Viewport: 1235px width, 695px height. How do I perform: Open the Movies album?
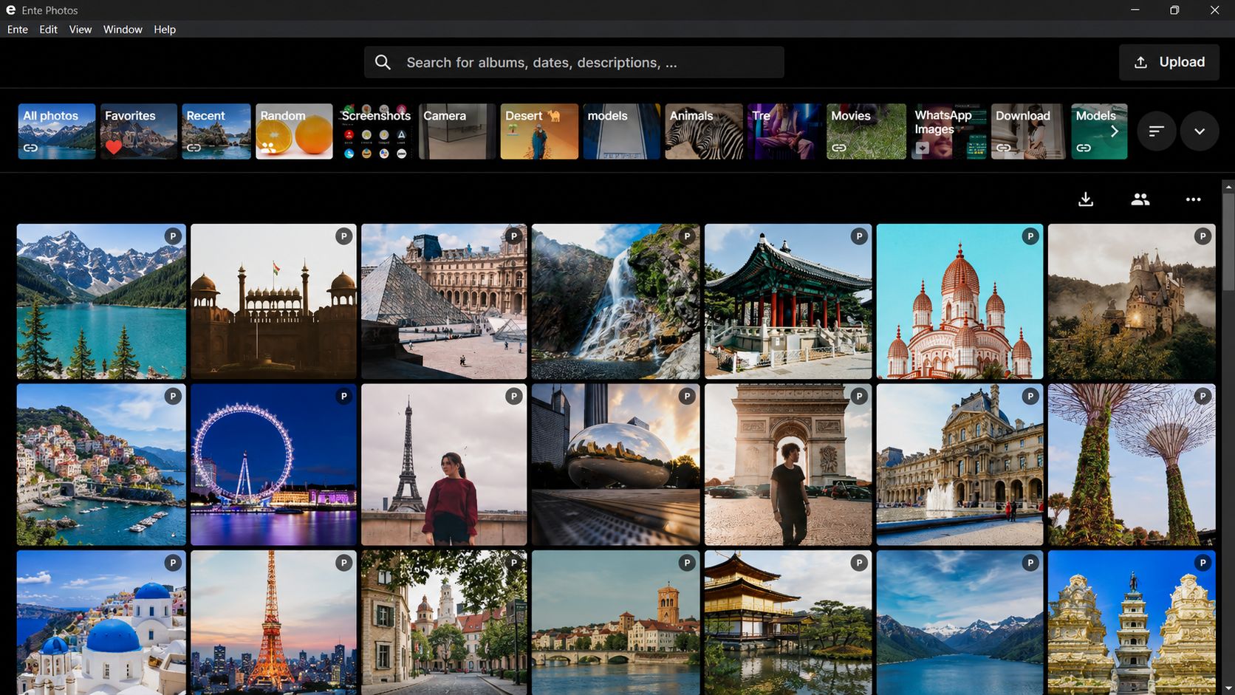[x=866, y=131]
